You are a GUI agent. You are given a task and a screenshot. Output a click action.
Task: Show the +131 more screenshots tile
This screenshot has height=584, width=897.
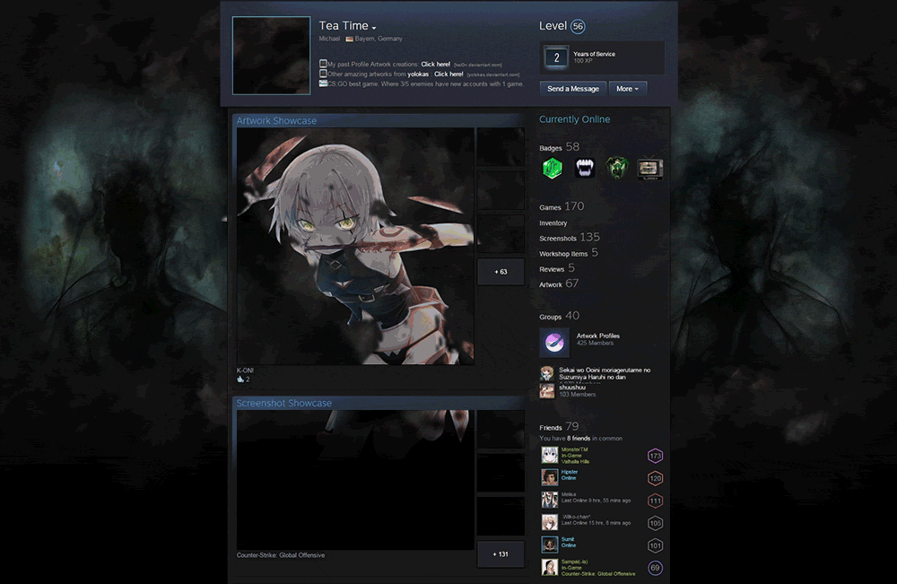pyautogui.click(x=501, y=554)
